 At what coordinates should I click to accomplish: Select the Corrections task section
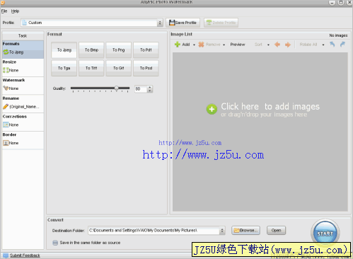pyautogui.click(x=23, y=122)
